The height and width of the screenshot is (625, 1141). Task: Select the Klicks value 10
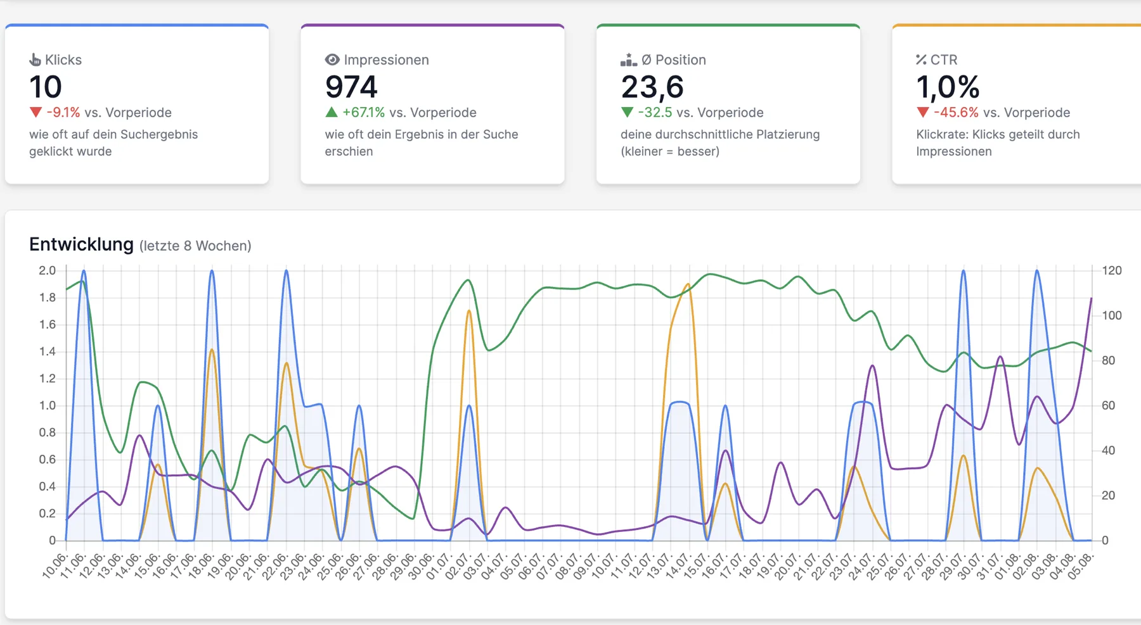click(46, 87)
